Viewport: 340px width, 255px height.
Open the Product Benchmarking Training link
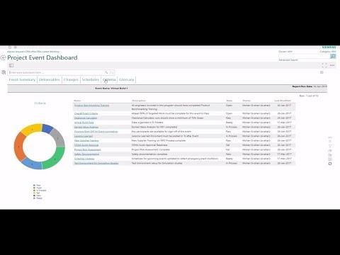coord(91,106)
